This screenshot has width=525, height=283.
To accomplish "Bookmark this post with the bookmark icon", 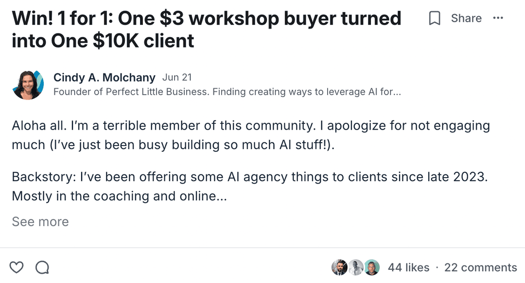I will [434, 18].
